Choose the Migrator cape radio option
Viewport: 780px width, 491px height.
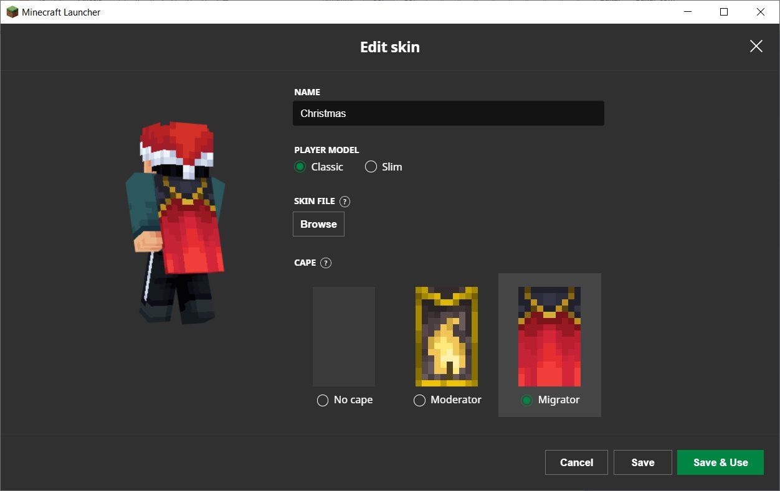(526, 400)
